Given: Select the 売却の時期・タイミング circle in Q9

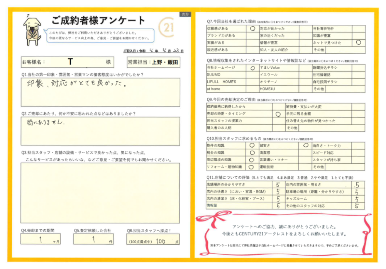Looking at the screenshot, I should click(278, 114).
